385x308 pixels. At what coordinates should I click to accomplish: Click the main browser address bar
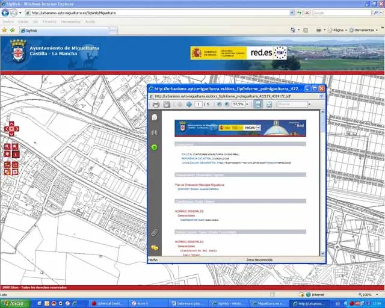coord(158,13)
